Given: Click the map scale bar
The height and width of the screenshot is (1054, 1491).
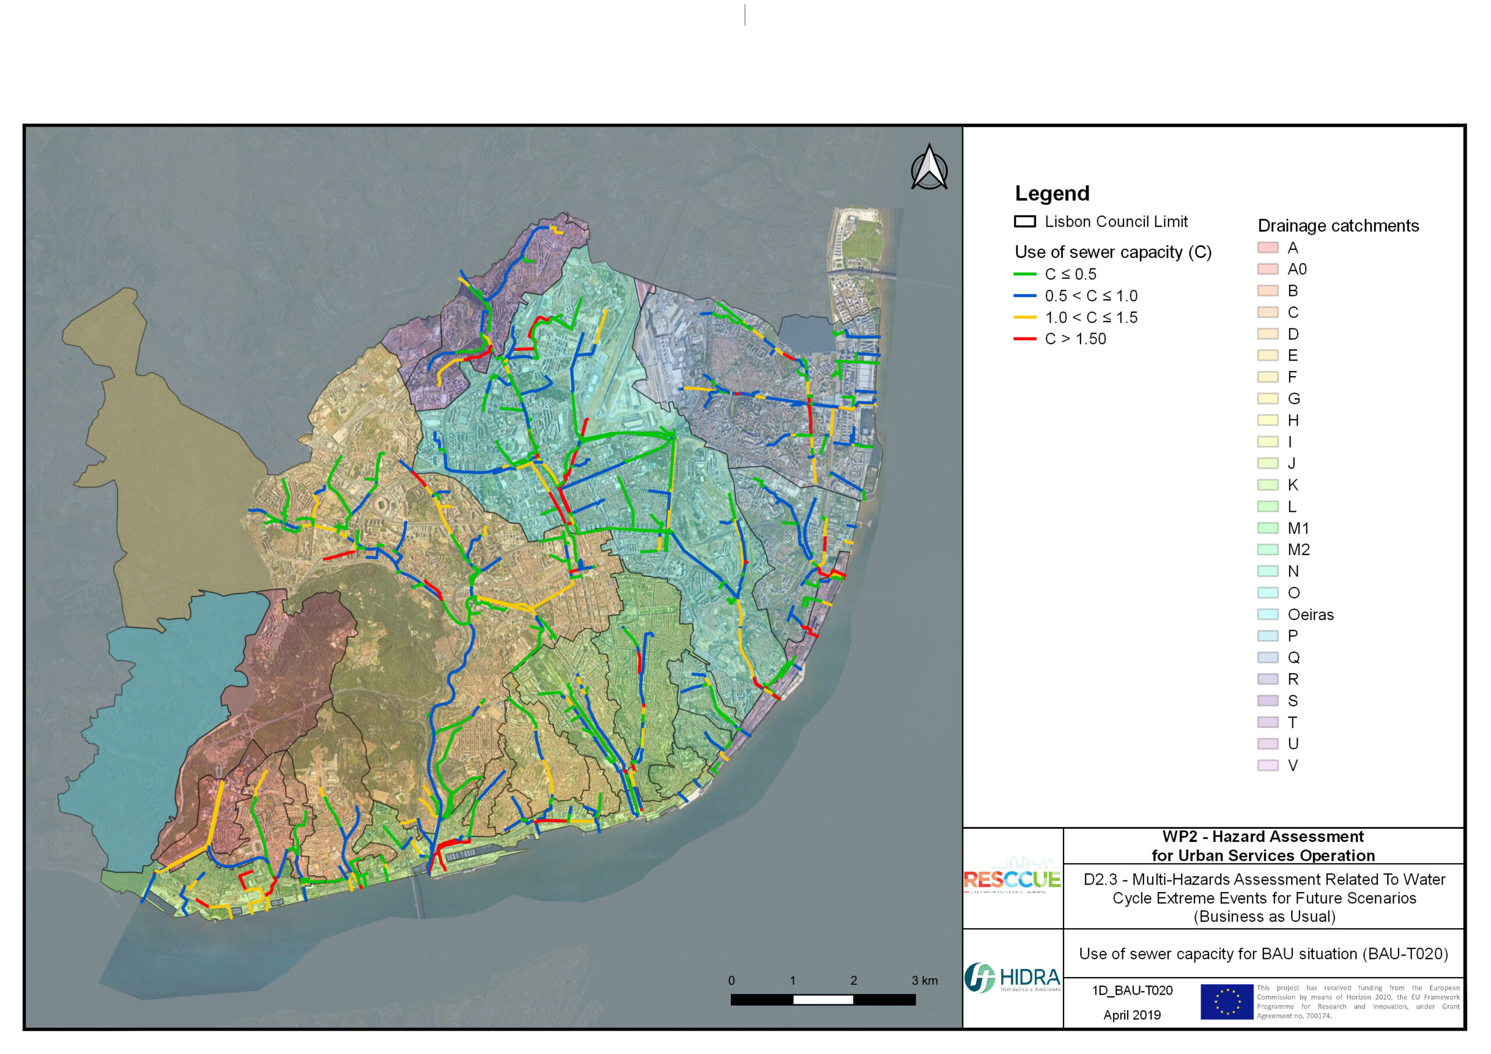Looking at the screenshot, I should (x=823, y=999).
